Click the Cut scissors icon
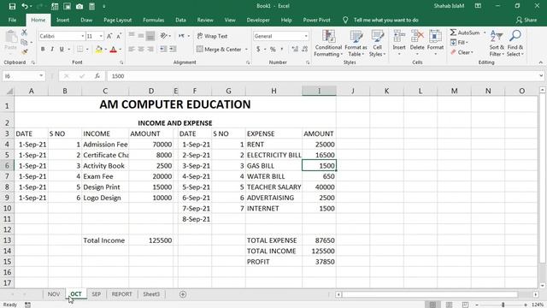547x308 pixels. 24,33
